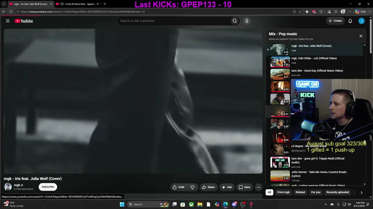Open the browser settings ellipsis menu
This screenshot has width=373, height=209.
click(350, 12)
